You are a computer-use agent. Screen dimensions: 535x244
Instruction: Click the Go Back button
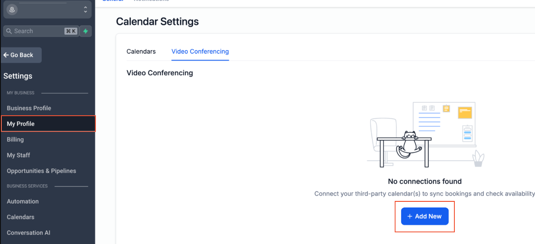click(x=21, y=55)
